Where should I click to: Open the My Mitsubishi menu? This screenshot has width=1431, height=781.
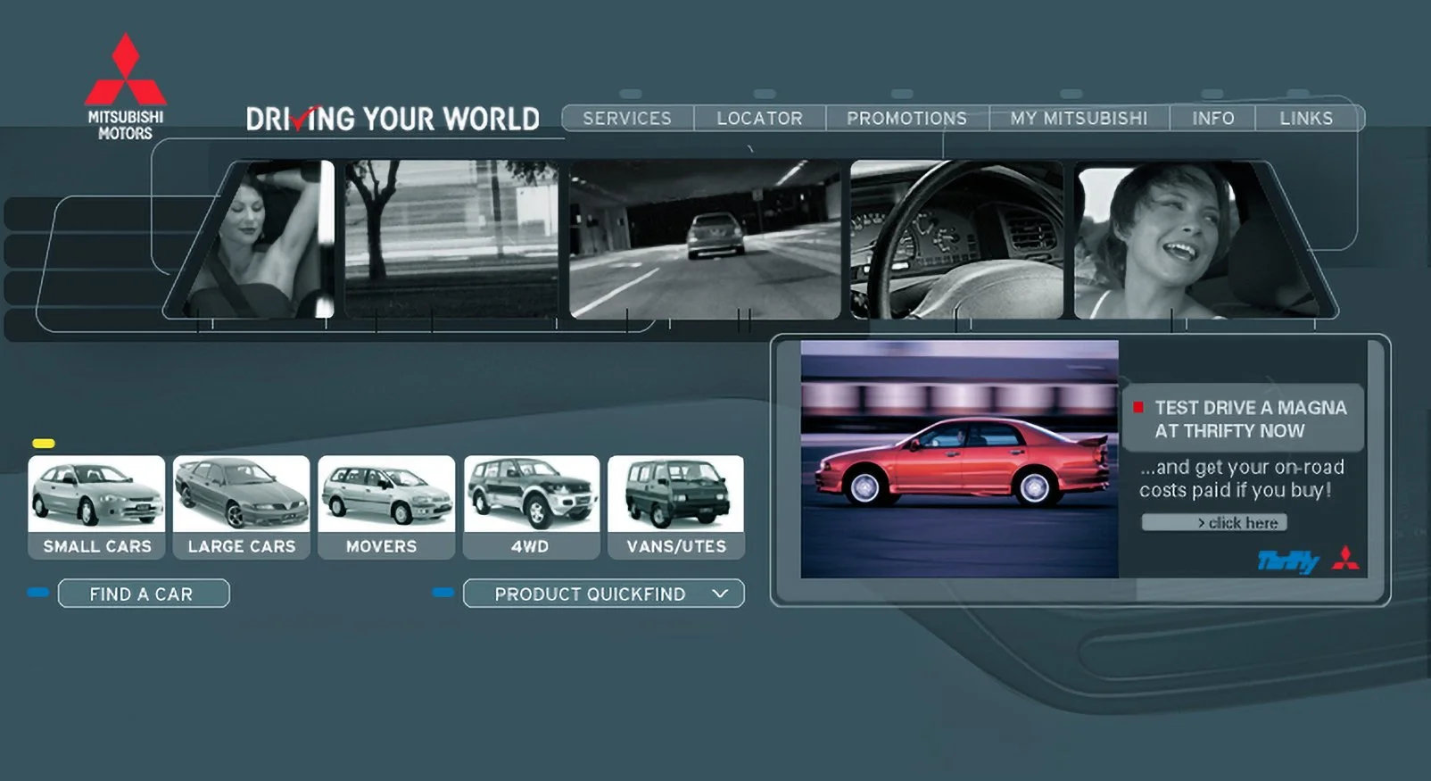pos(1079,118)
